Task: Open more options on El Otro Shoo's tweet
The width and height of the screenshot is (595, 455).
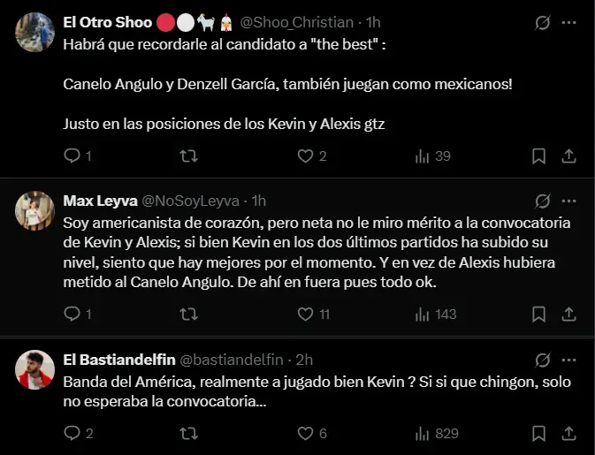Action: pyautogui.click(x=570, y=23)
